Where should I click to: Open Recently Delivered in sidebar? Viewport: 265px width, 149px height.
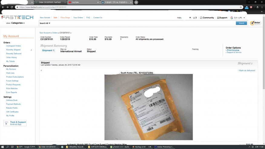click(x=14, y=54)
